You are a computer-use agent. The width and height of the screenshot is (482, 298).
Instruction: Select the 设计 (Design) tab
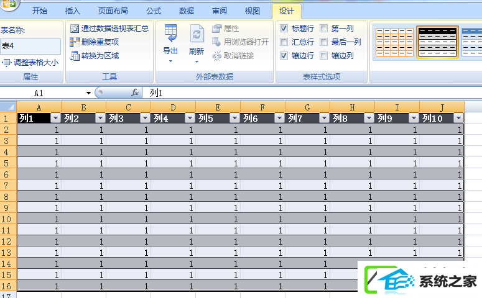point(287,11)
